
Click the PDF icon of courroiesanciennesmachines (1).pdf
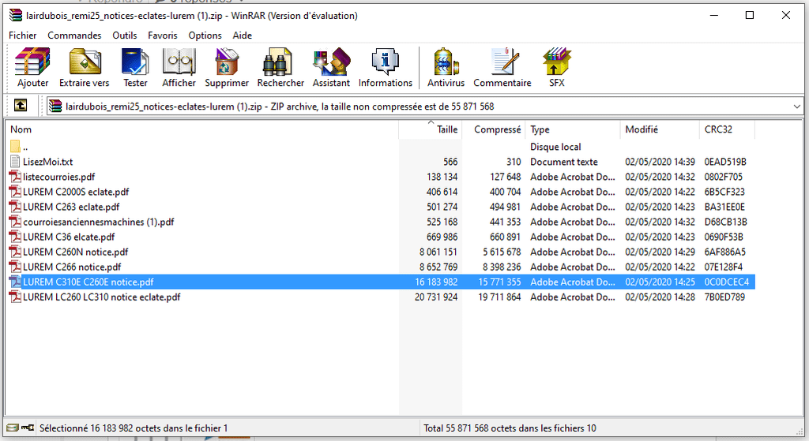(15, 222)
